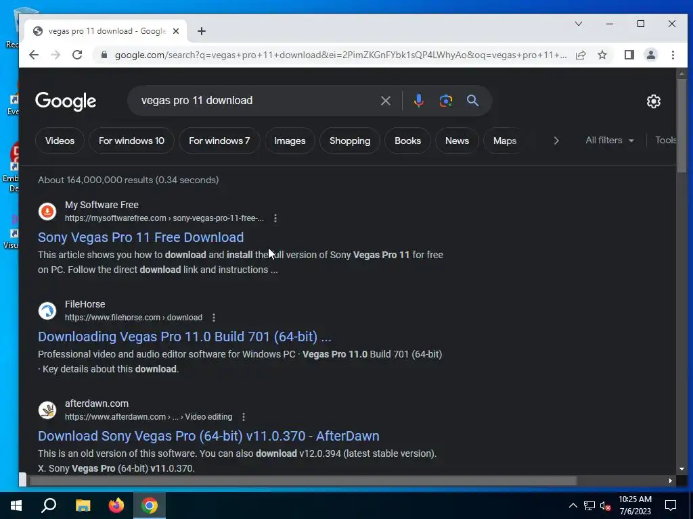Go to Google home via logo
693x519 pixels.
pos(66,101)
